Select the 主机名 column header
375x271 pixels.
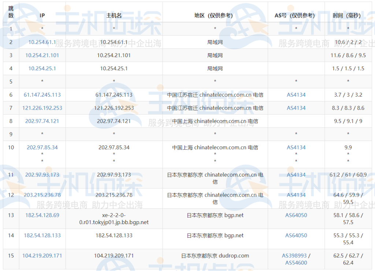tap(114, 16)
